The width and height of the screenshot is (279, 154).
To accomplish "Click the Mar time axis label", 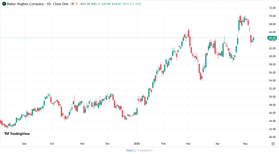I will 188,143.
